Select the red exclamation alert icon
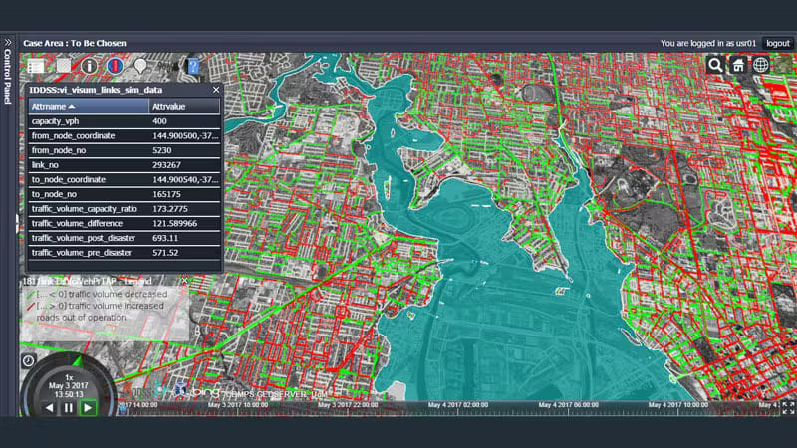Image resolution: width=797 pixels, height=448 pixels. click(x=115, y=66)
